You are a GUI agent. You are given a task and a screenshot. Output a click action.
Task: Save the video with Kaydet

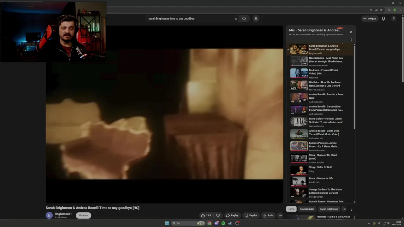[251, 216]
